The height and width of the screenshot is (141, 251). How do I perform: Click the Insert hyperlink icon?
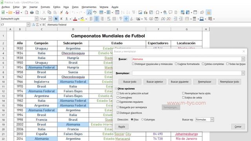point(165,12)
